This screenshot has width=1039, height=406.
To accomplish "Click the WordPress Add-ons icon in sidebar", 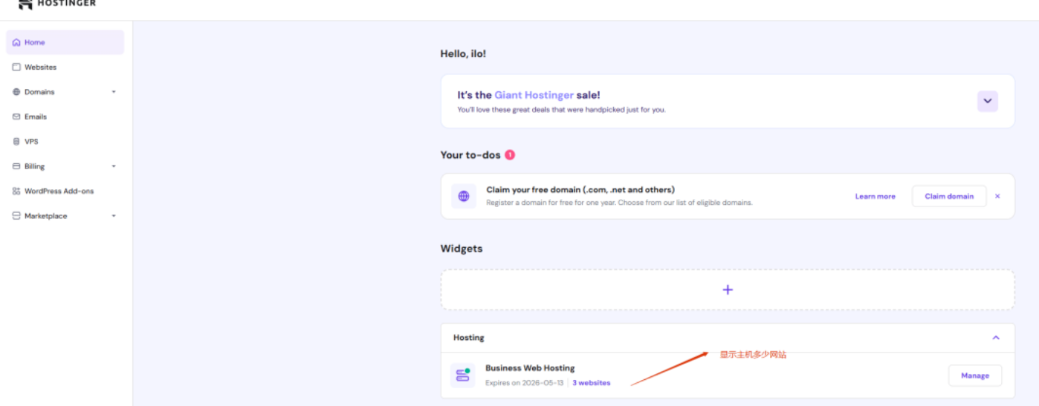I will click(x=16, y=191).
